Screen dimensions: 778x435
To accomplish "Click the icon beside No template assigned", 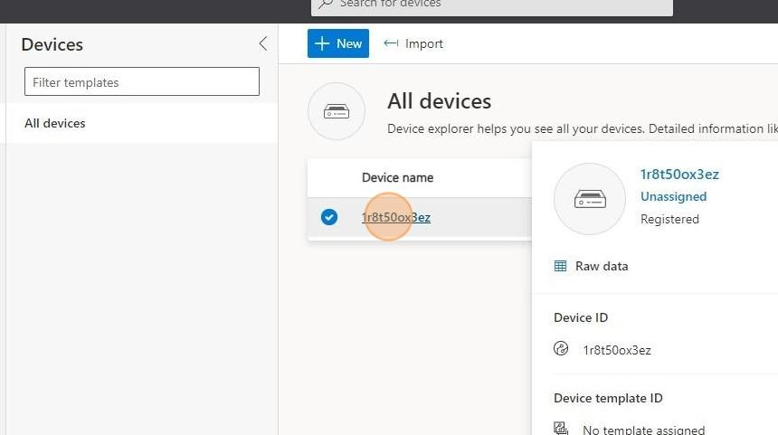I will 561,429.
